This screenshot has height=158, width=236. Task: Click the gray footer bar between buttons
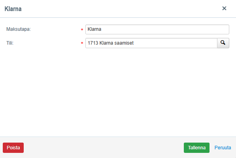click(104, 148)
